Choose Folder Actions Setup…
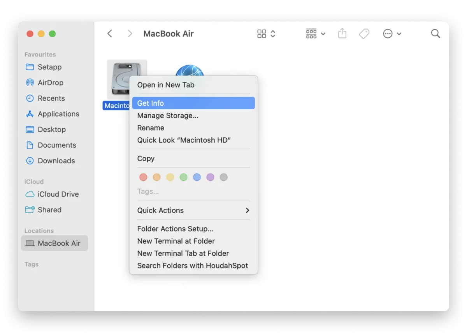 coord(193,229)
